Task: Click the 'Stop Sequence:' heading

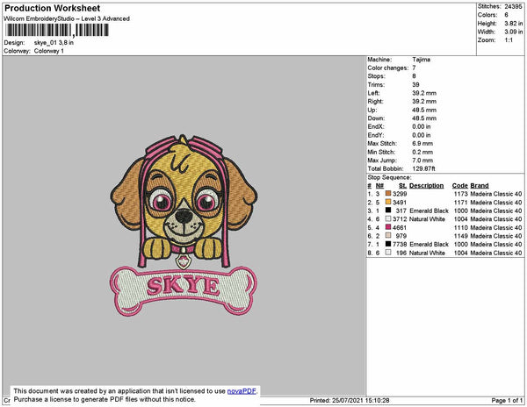Action: pos(389,177)
